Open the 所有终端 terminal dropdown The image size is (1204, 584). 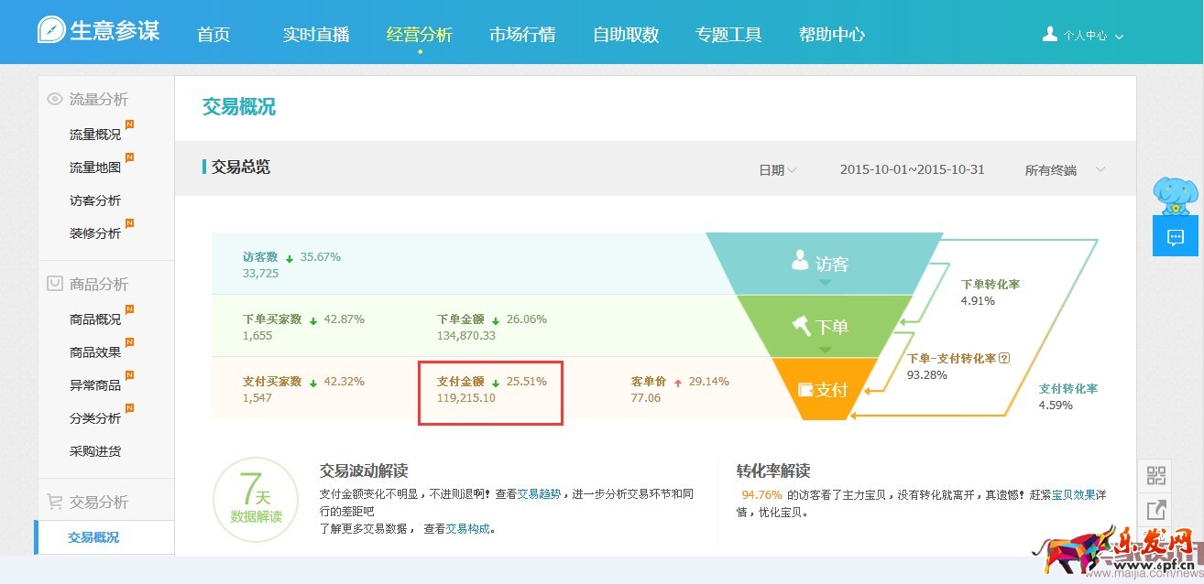[x=1065, y=170]
